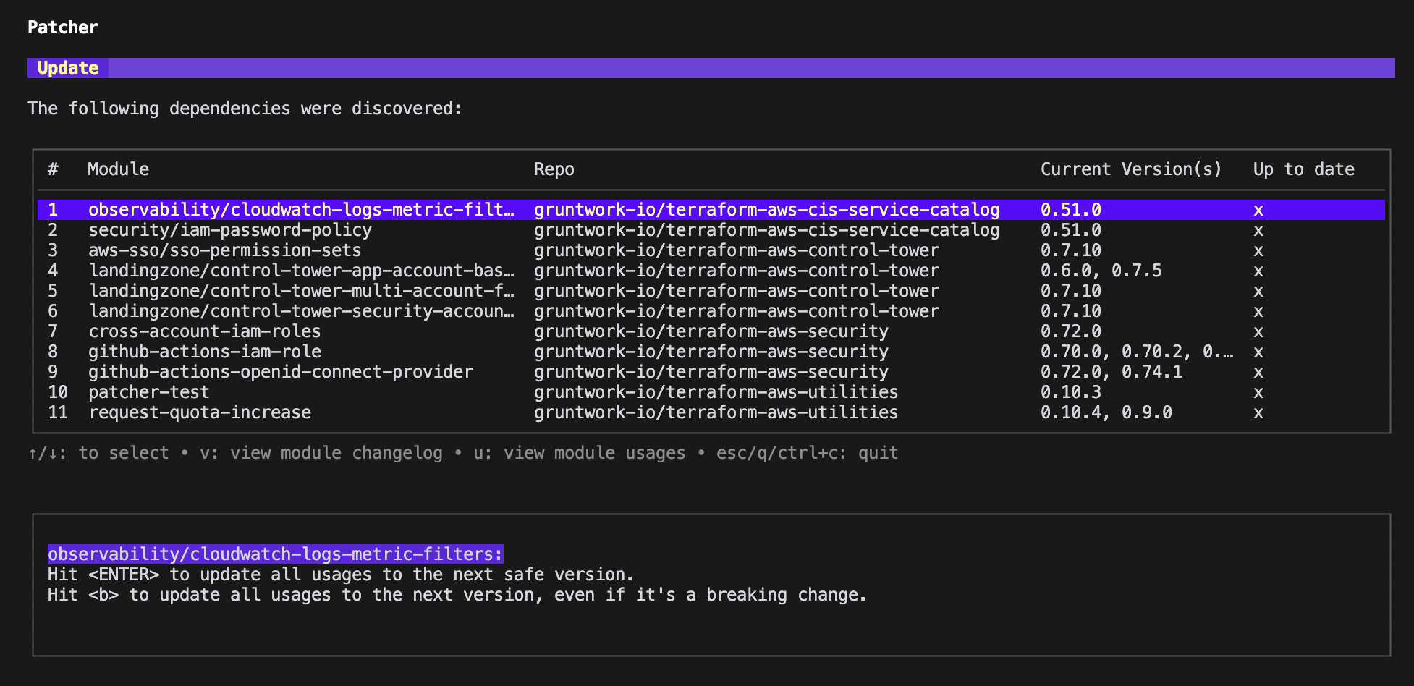
Task: Click version 0.72.0 for cross-account-iam-roles
Action: (1071, 331)
